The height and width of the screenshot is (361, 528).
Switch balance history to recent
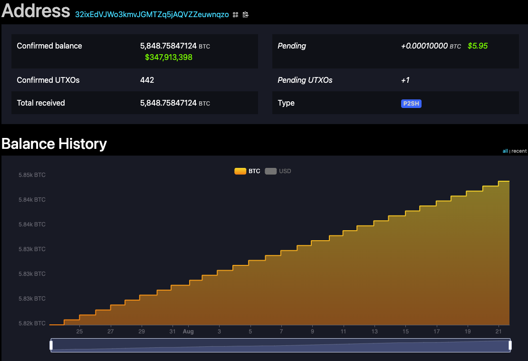519,151
